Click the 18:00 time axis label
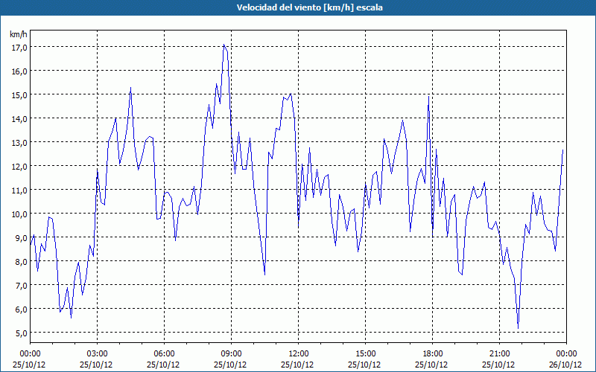The image size is (596, 372). tap(433, 354)
